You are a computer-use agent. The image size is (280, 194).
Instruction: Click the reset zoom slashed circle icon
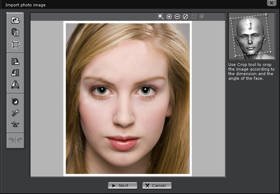click(185, 17)
